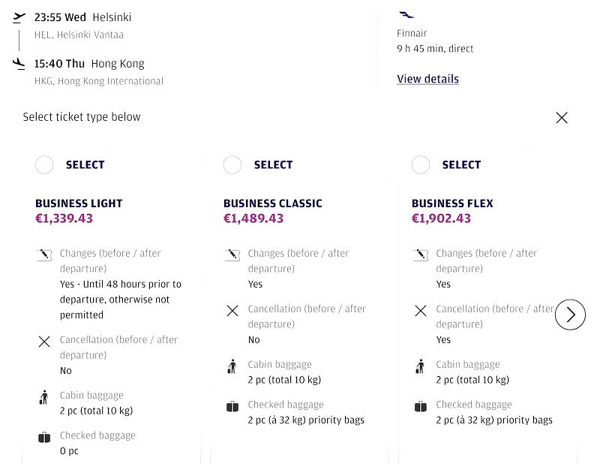Viewport: 600px width, 464px height.
Task: Click the cancellation X icon under Business Flex
Action: click(x=418, y=309)
